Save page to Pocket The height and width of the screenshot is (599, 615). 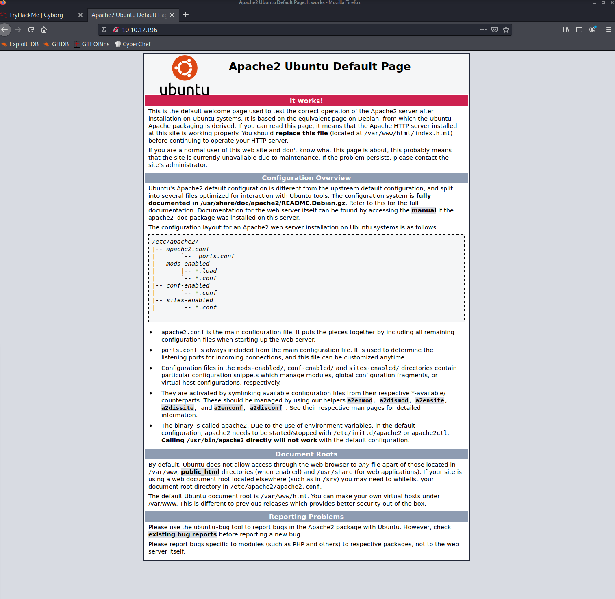click(495, 30)
